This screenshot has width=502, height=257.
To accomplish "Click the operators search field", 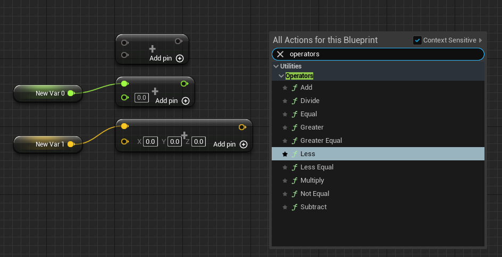I will (378, 54).
